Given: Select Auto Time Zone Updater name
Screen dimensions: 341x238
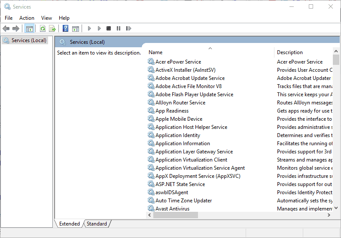Looking at the screenshot, I should pos(183,201).
